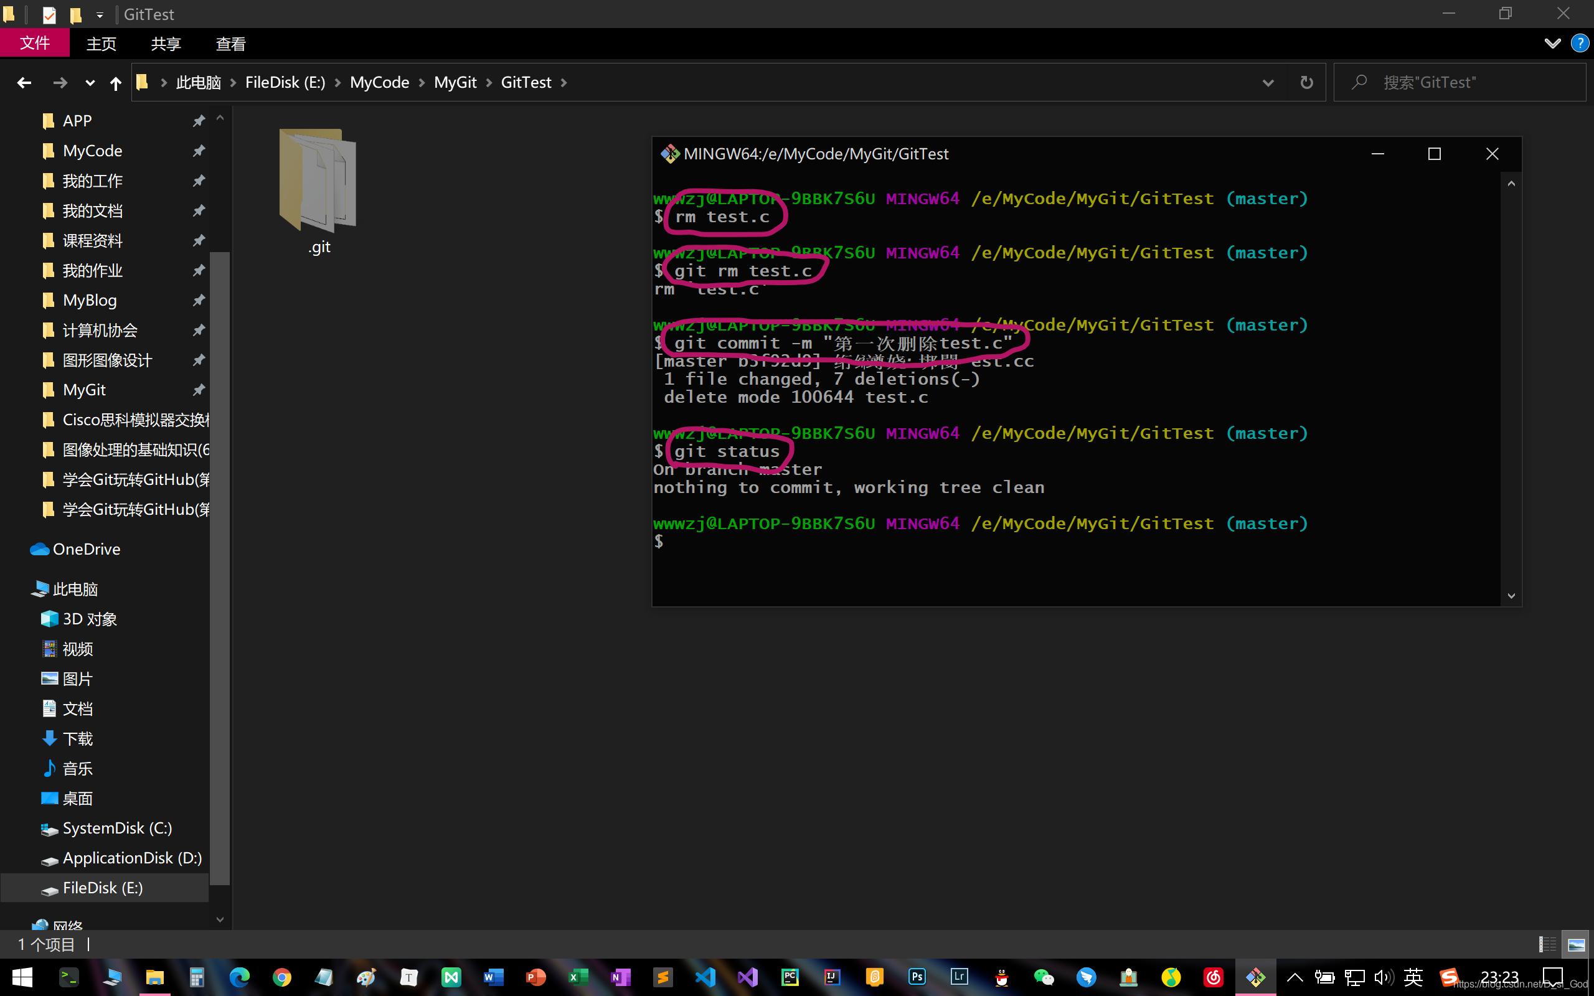1594x996 pixels.
Task: Launch Google Chrome from taskbar
Action: click(x=282, y=977)
